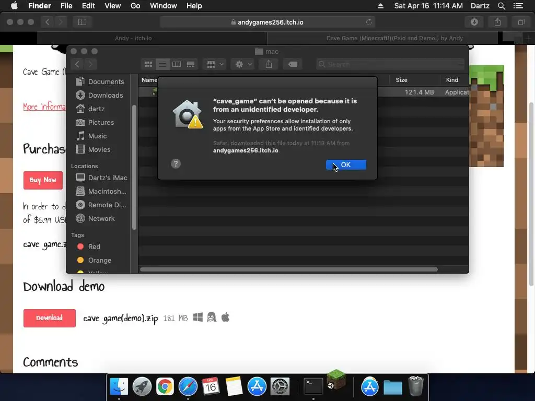
Task: Open Notes from the Dock
Action: (x=234, y=386)
